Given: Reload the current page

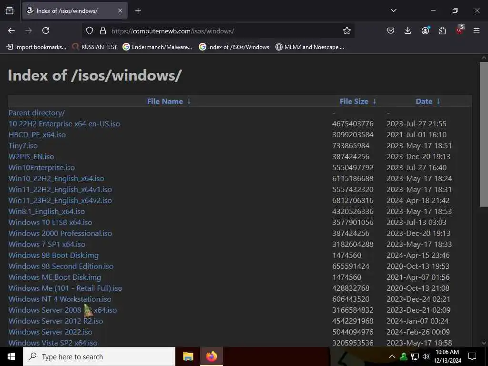Looking at the screenshot, I should click(x=46, y=30).
